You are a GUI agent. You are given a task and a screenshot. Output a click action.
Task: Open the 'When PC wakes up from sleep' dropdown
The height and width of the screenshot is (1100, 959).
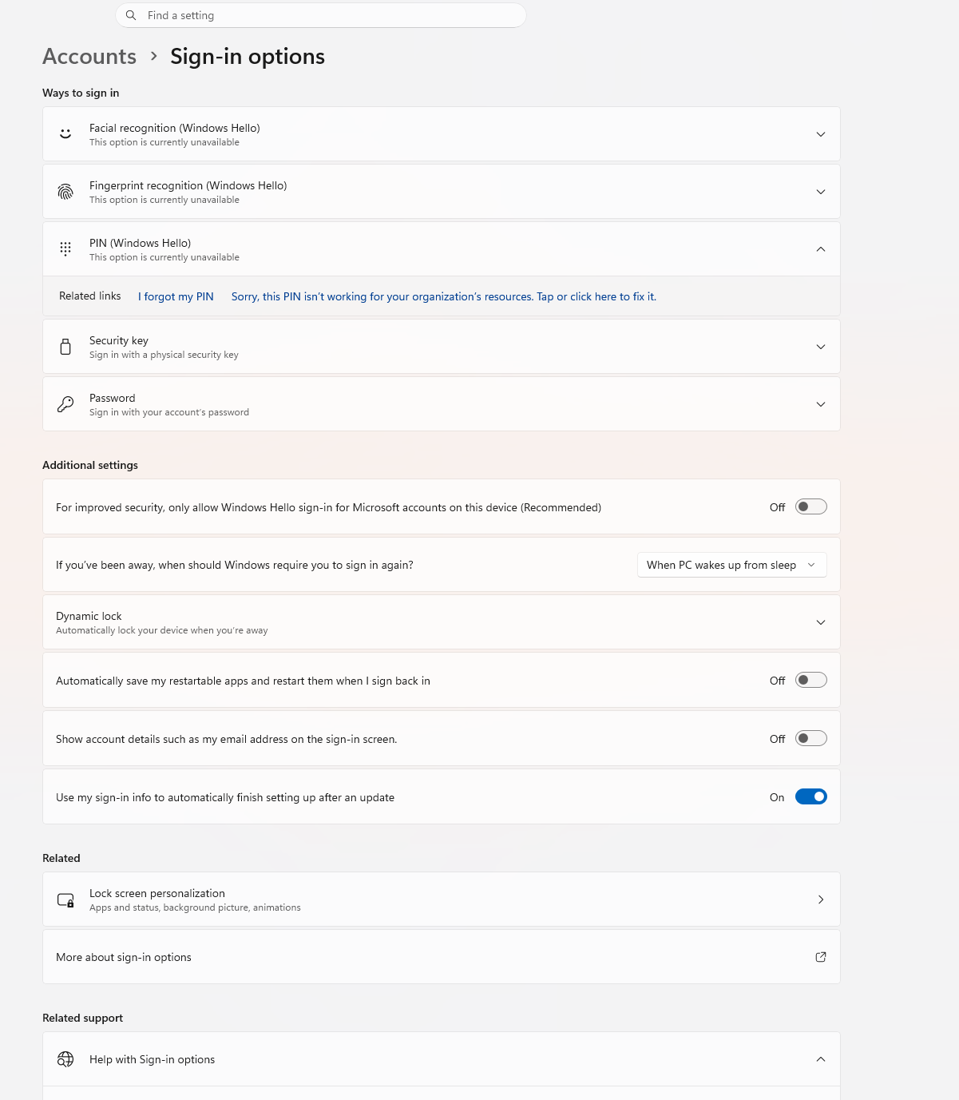[x=732, y=565]
